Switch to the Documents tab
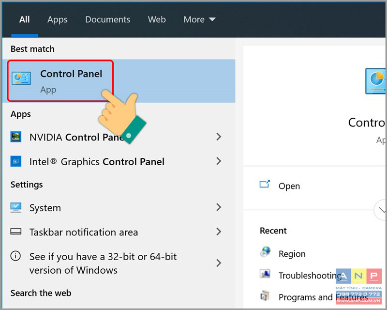Image resolution: width=387 pixels, height=310 pixels. pyautogui.click(x=107, y=19)
